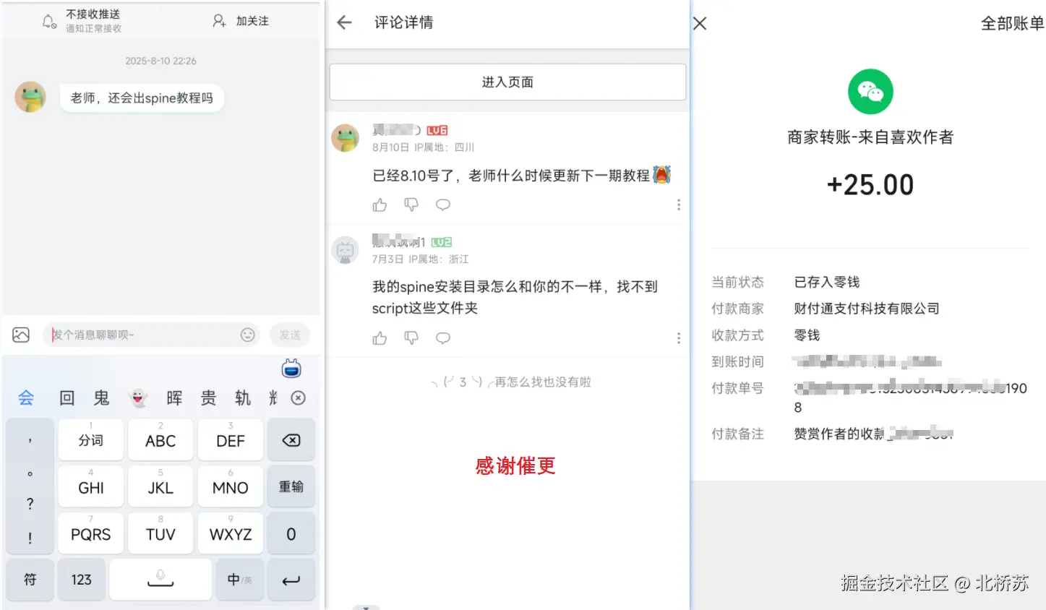Tap the WXYZ key
Image resolution: width=1046 pixels, height=610 pixels.
tap(231, 533)
